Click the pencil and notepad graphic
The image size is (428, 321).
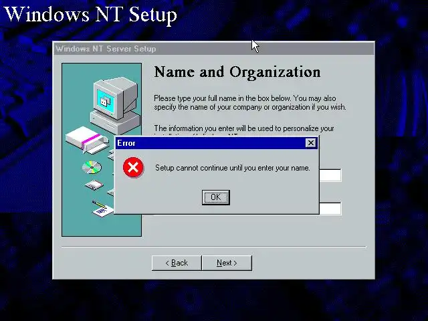pyautogui.click(x=102, y=209)
